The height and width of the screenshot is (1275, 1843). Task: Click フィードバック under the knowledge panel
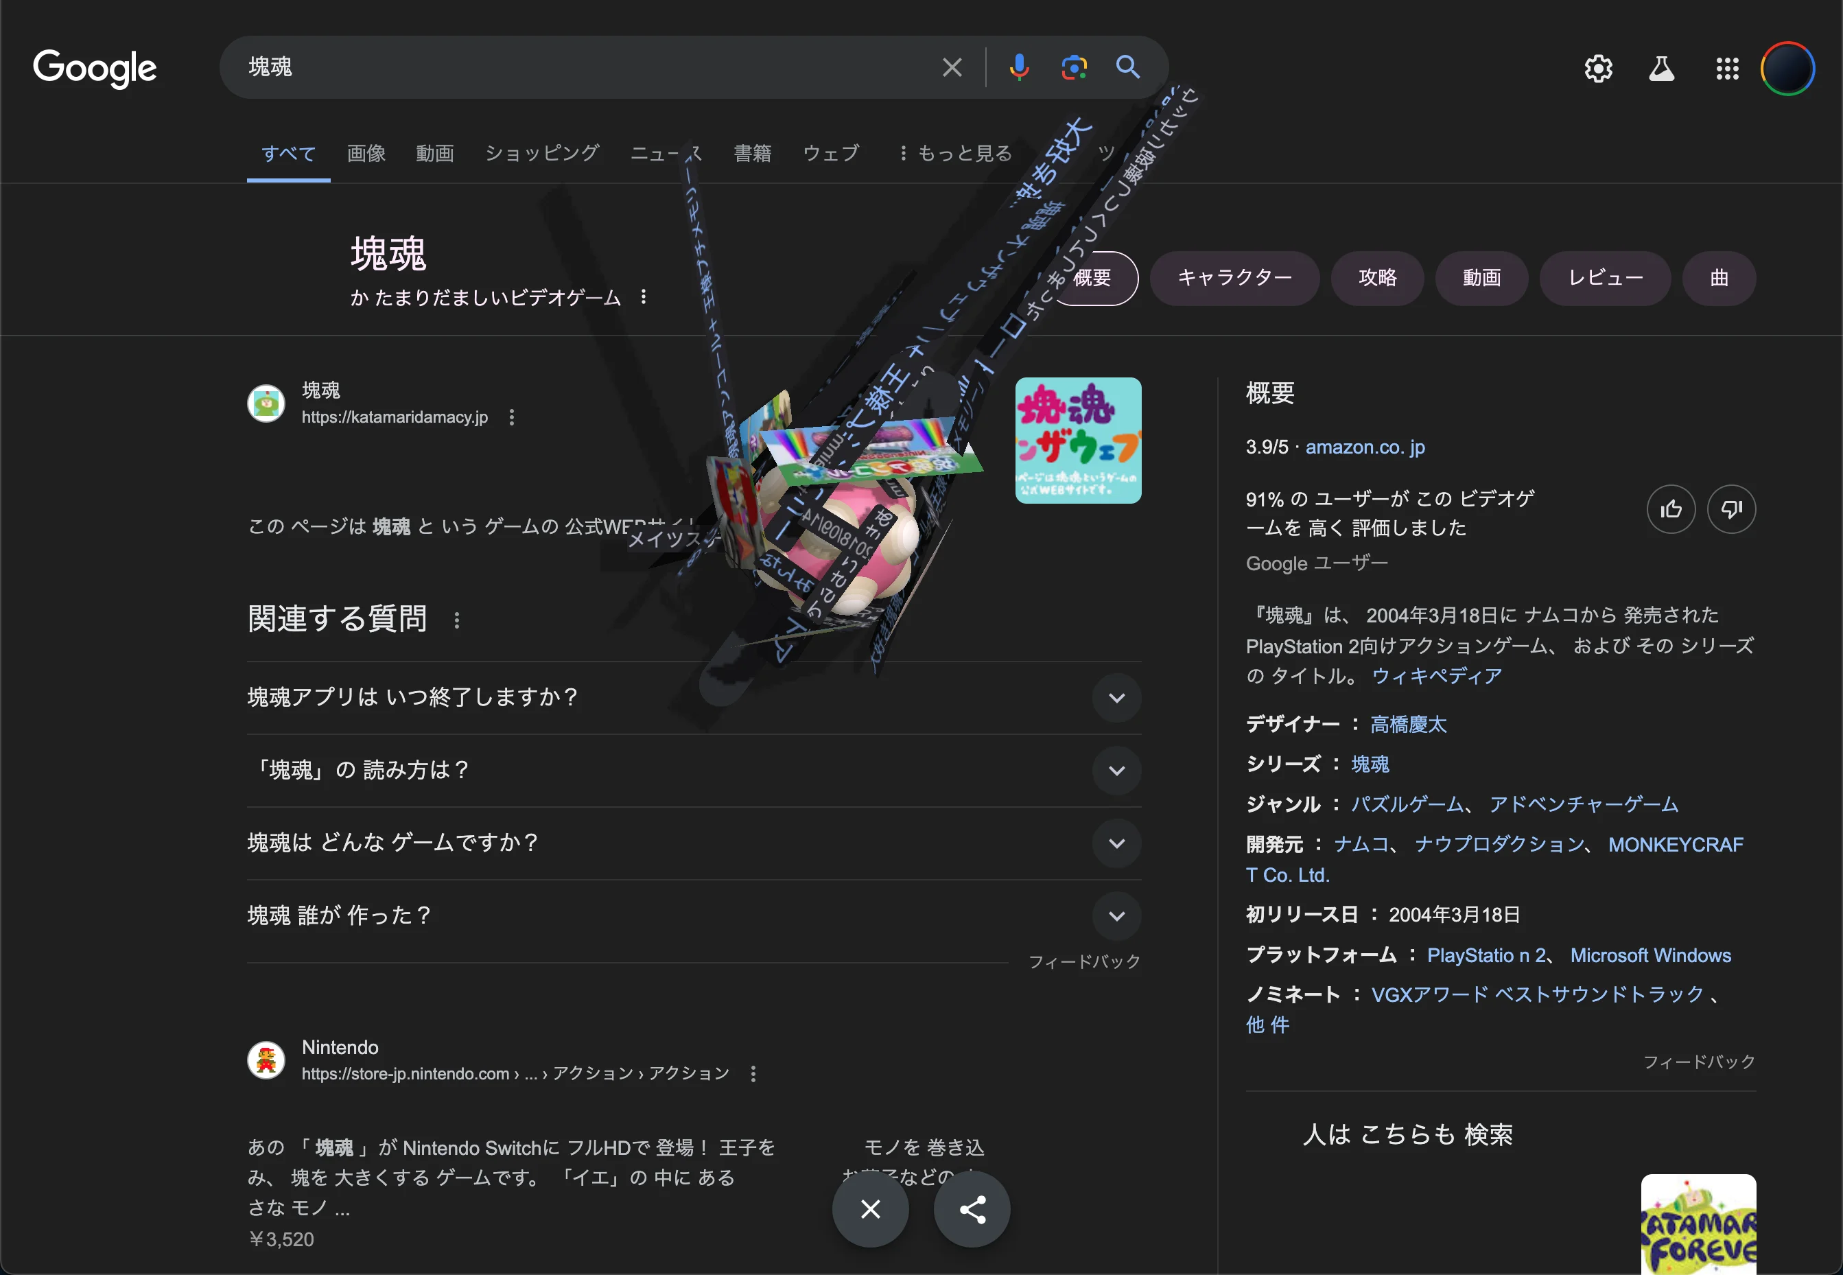1698,1062
